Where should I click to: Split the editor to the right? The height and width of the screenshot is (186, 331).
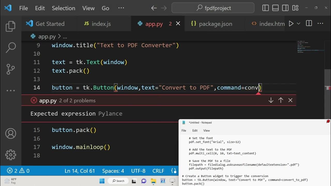point(309,24)
